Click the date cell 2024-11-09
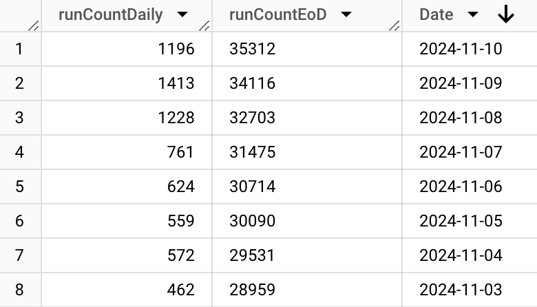 tap(470, 83)
